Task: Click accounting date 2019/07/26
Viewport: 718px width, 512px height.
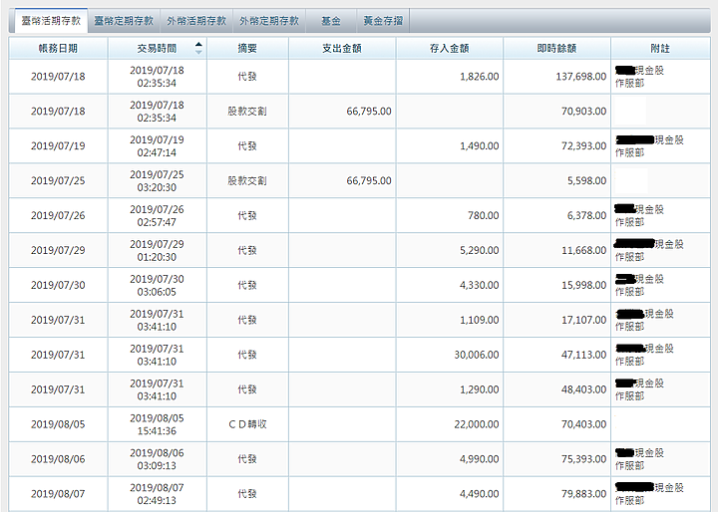Action: pyautogui.click(x=58, y=215)
